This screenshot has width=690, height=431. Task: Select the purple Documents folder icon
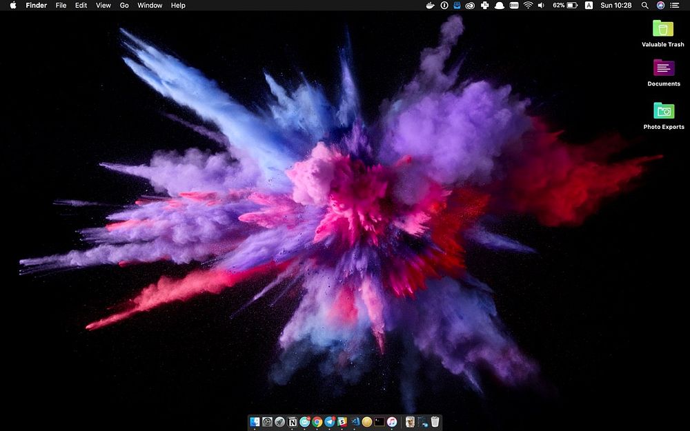tap(664, 68)
